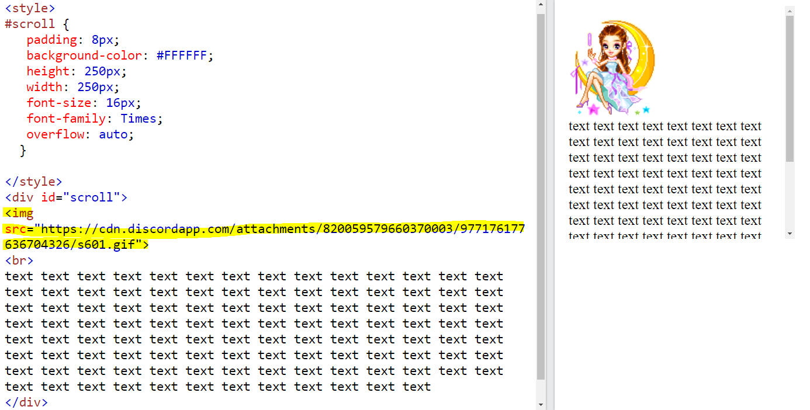810x410 pixels.
Task: Click the editor scrollbar's down arrow
Action: coord(541,404)
